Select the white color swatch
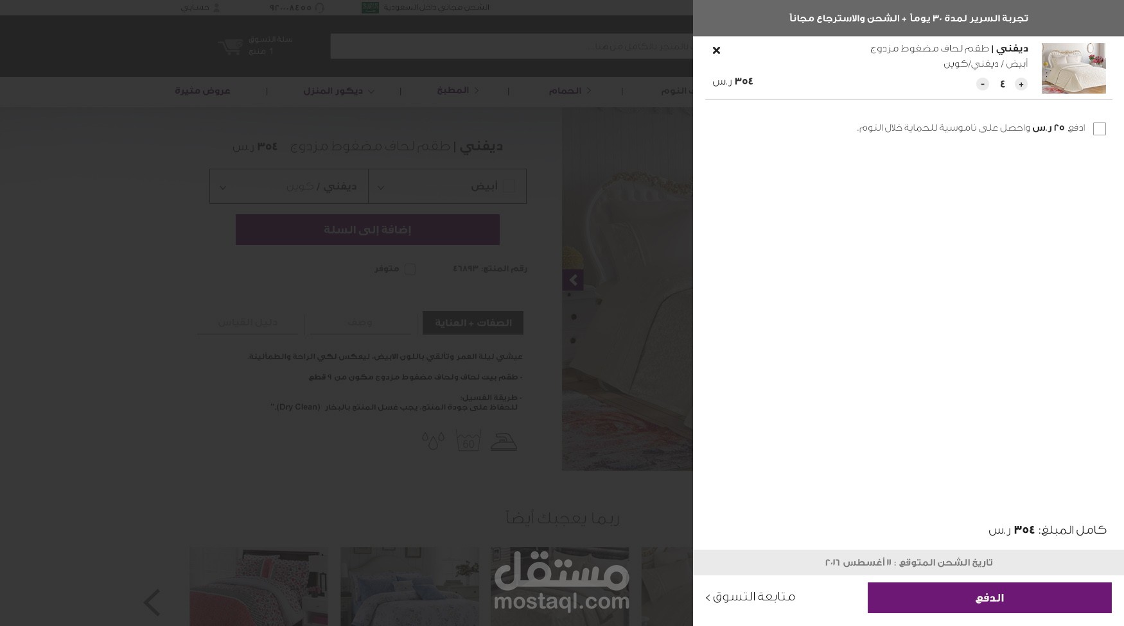Screen dimensions: 1124x626 point(509,187)
